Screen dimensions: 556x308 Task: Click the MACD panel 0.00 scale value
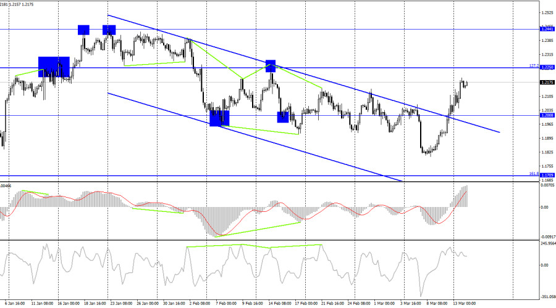(x=544, y=208)
